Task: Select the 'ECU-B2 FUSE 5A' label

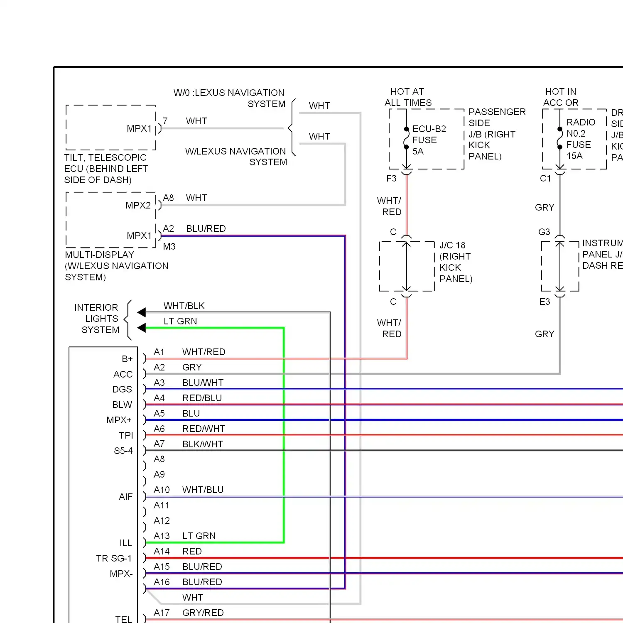Action: (x=429, y=140)
